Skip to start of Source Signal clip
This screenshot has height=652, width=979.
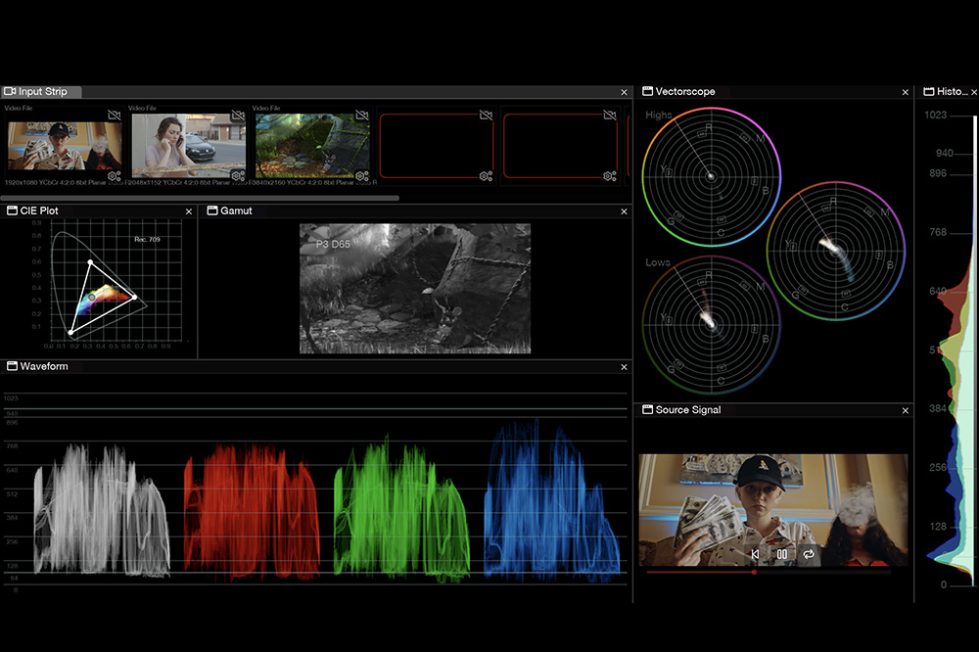tap(755, 554)
